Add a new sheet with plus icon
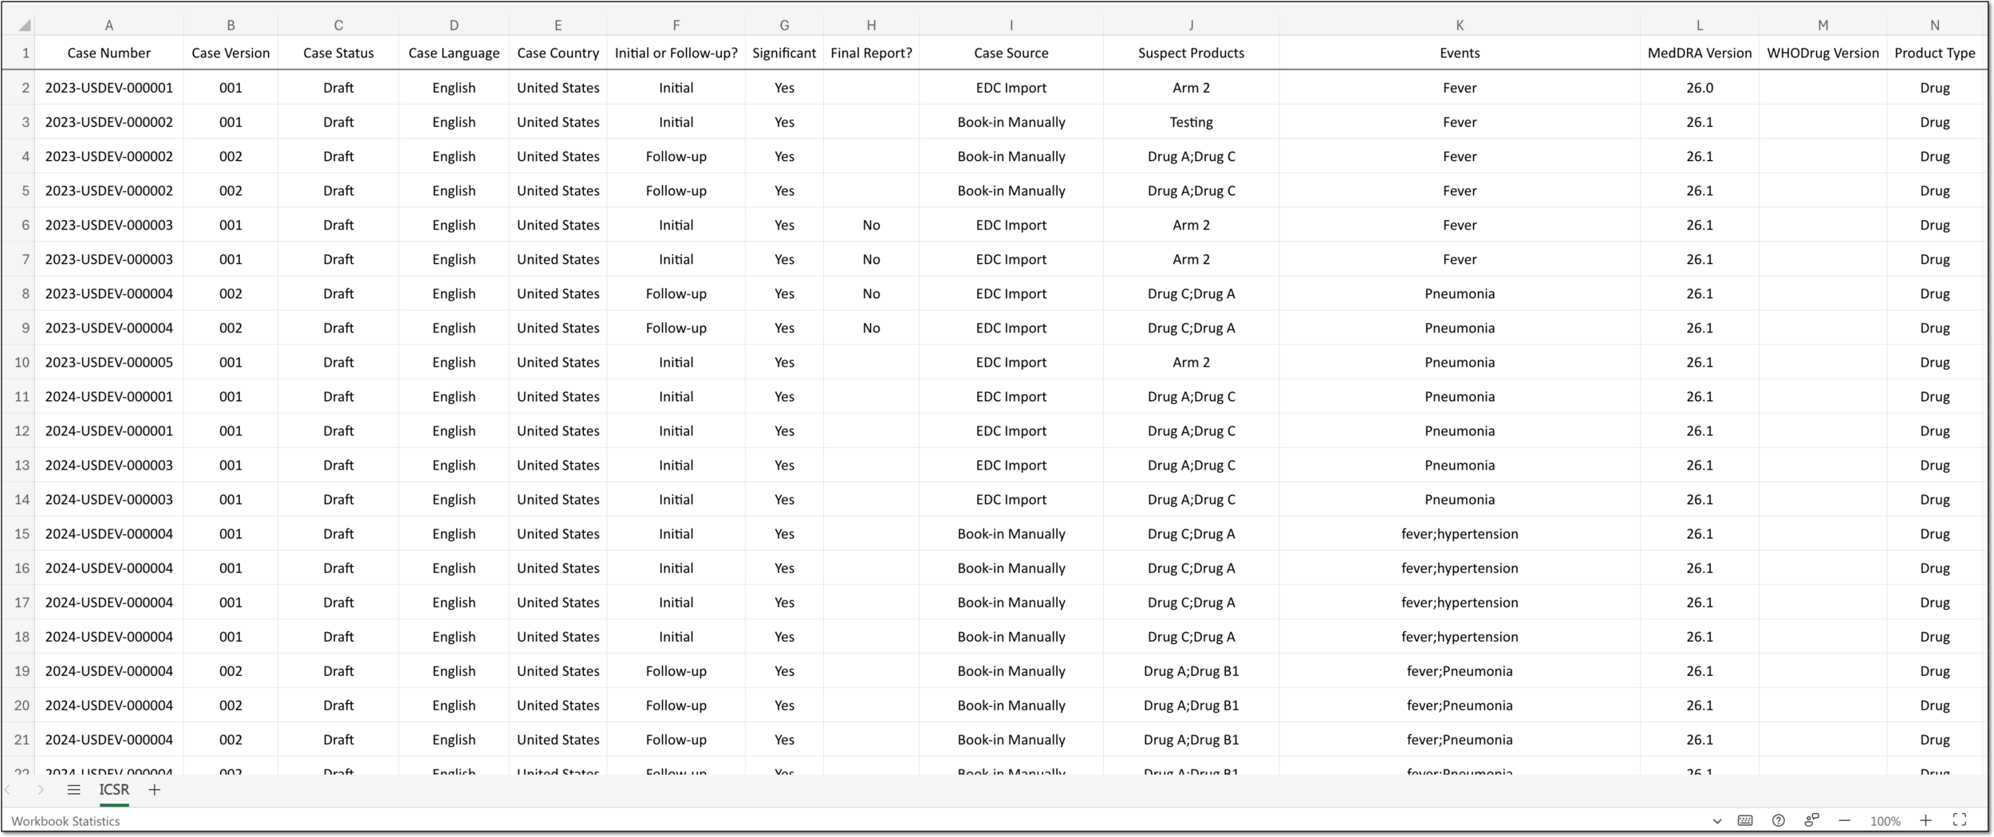The image size is (1994, 837). coord(155,790)
